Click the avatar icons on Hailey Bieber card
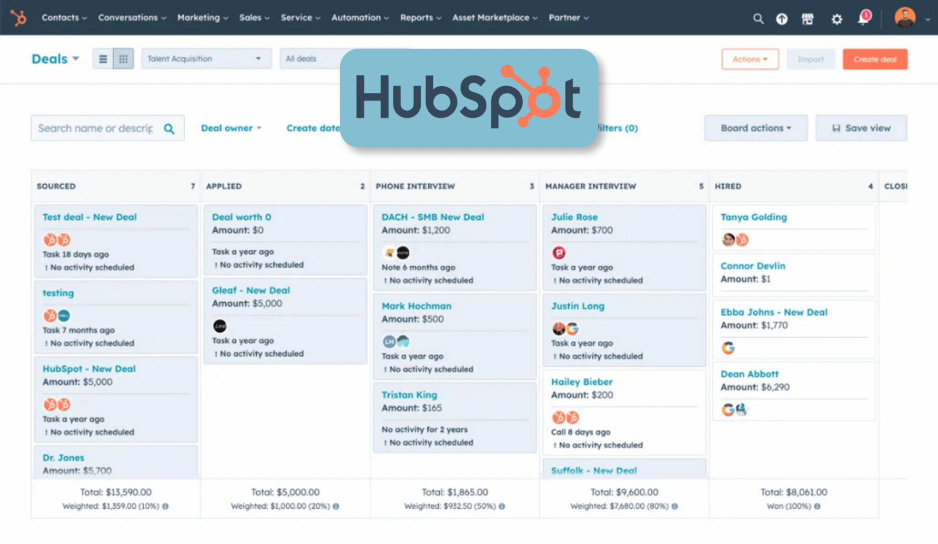 [x=566, y=417]
